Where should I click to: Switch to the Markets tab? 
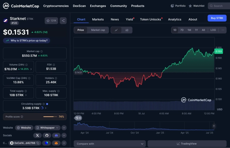98,19
